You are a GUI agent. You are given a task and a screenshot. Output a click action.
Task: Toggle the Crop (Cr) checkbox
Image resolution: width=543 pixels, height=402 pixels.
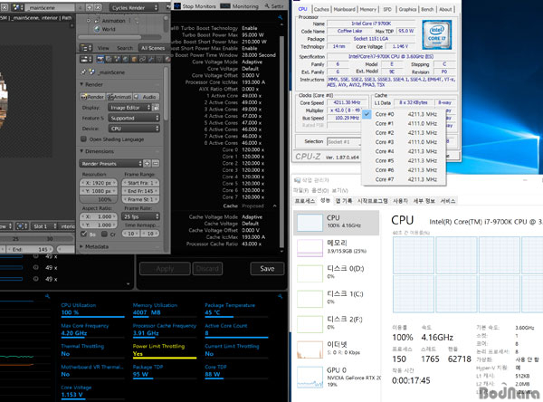click(x=104, y=234)
